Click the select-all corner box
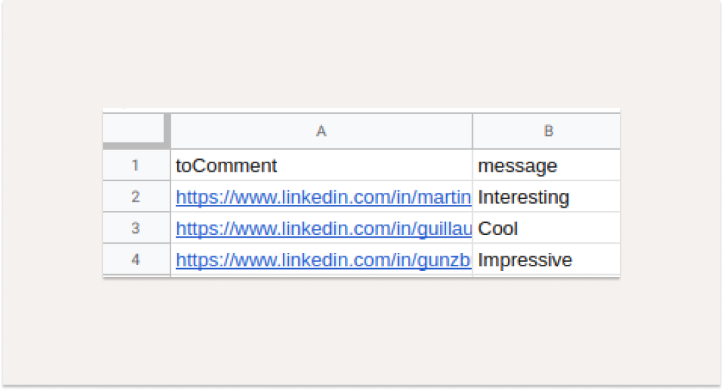This screenshot has width=723, height=390. click(x=133, y=128)
